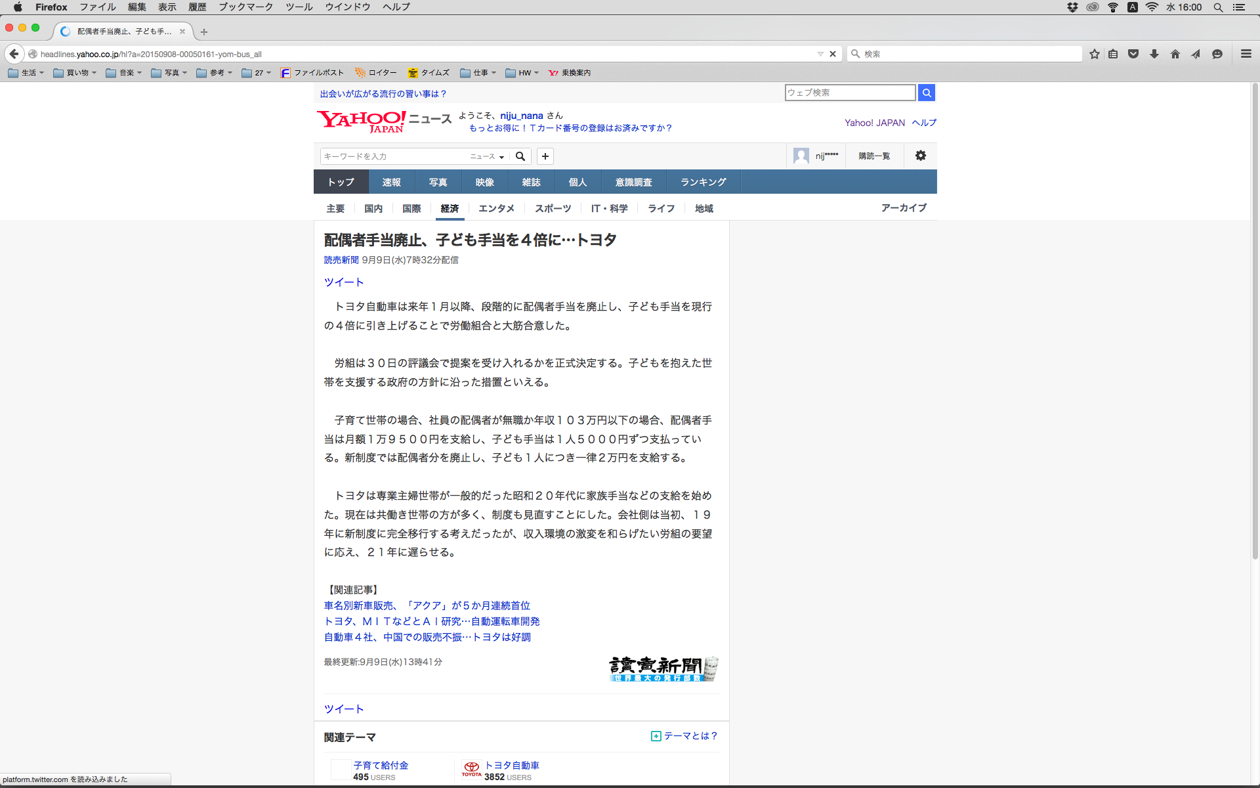Select the エンタメ category tab

point(496,208)
